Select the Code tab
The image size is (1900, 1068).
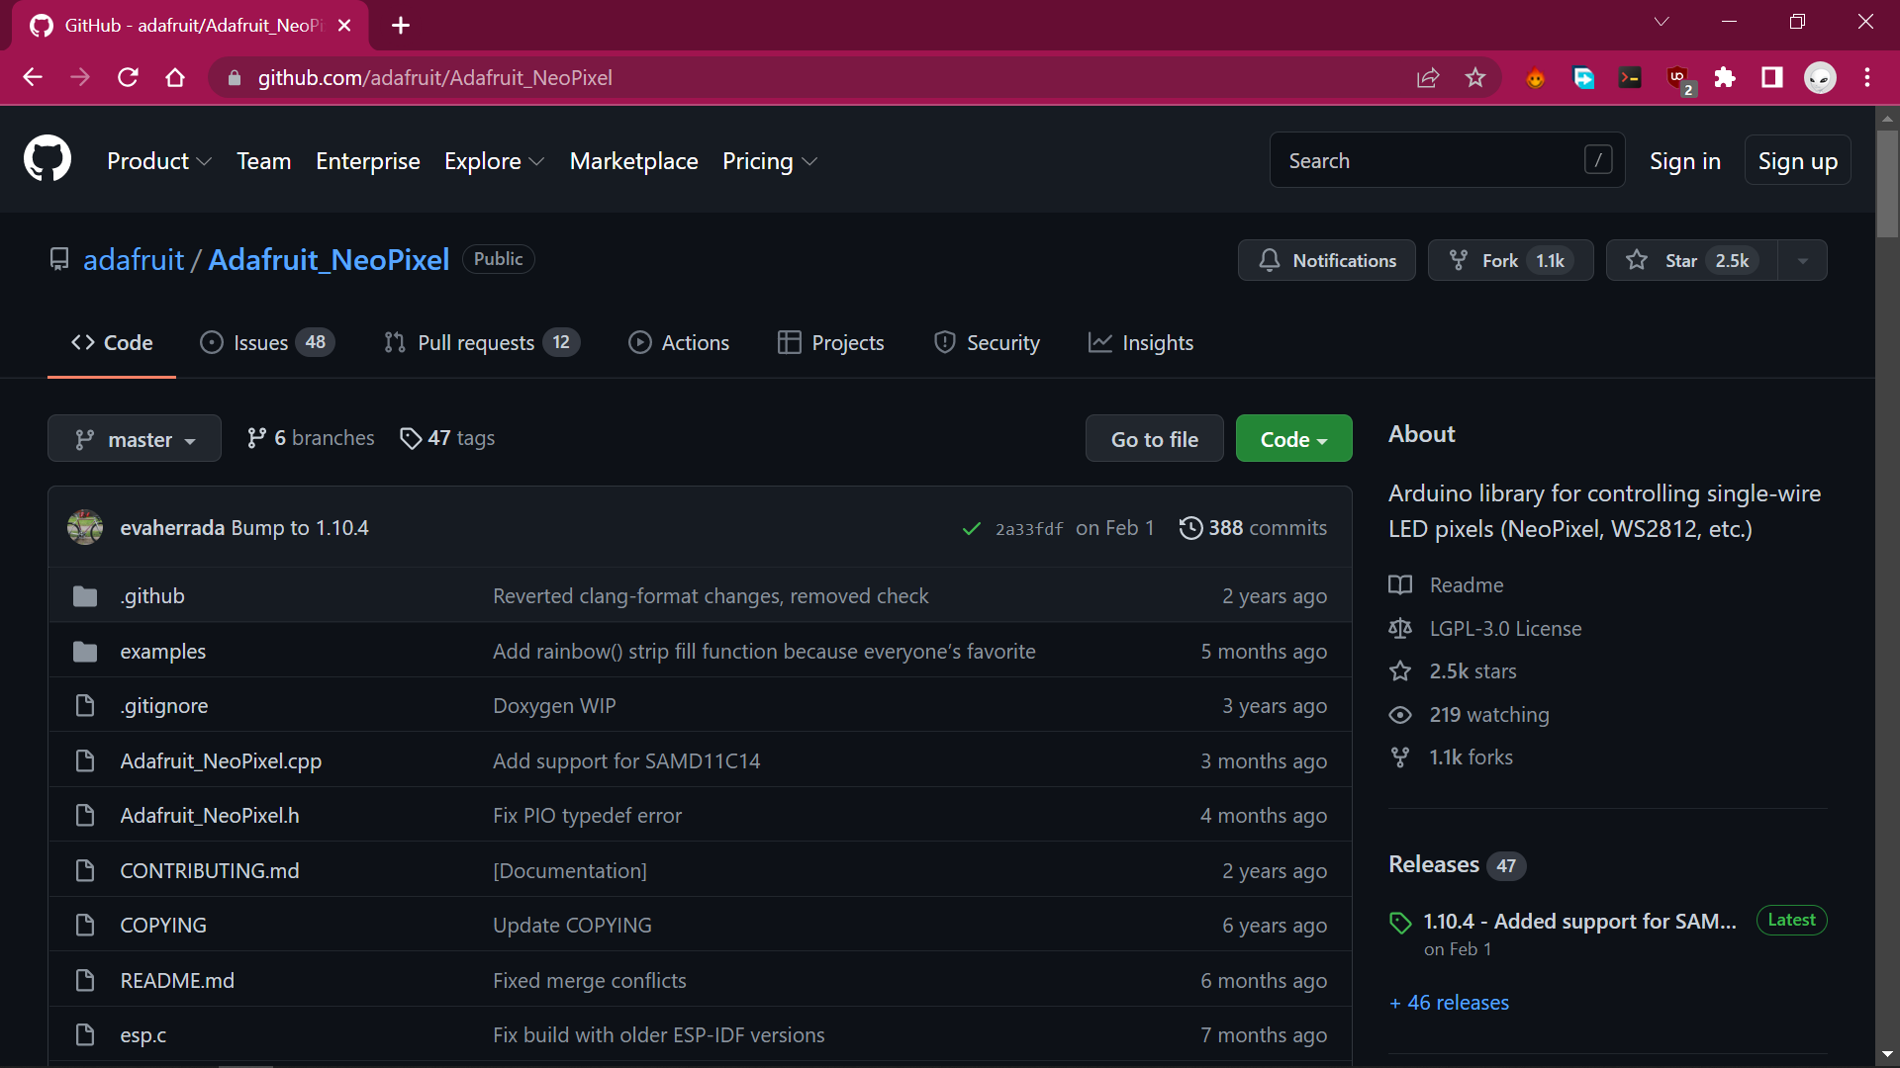[x=112, y=342]
